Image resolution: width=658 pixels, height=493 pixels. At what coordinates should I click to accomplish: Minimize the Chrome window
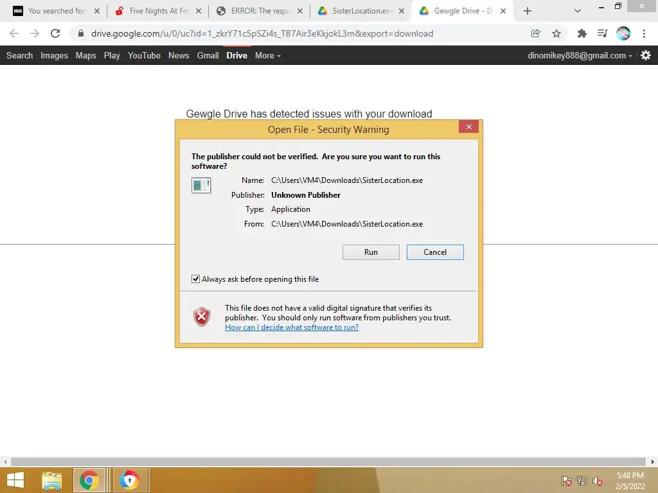point(601,6)
